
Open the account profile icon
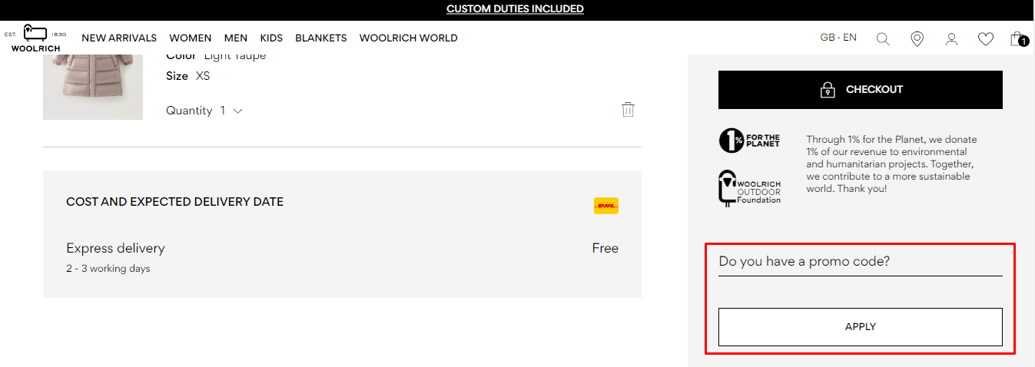tap(951, 38)
